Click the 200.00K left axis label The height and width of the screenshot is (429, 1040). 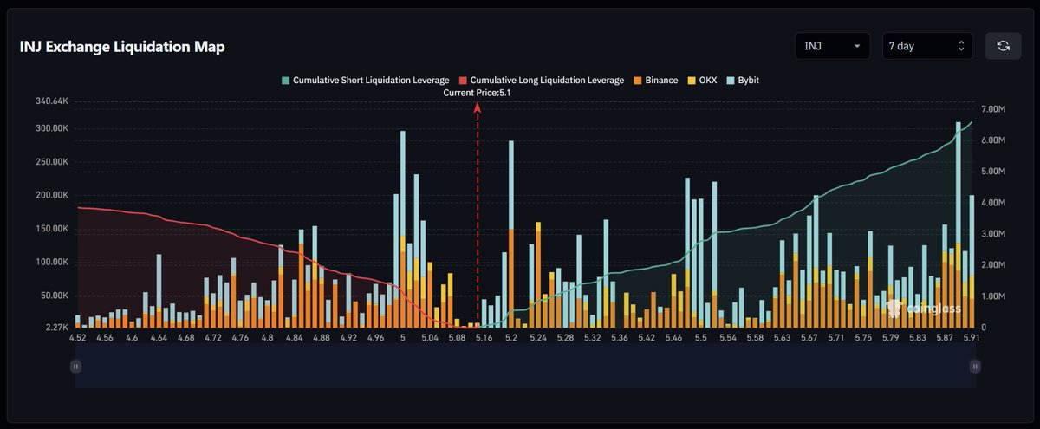point(52,195)
